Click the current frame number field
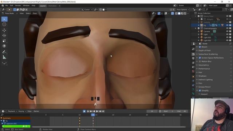Screen dimensions: 233x131 (x=152, y=111)
